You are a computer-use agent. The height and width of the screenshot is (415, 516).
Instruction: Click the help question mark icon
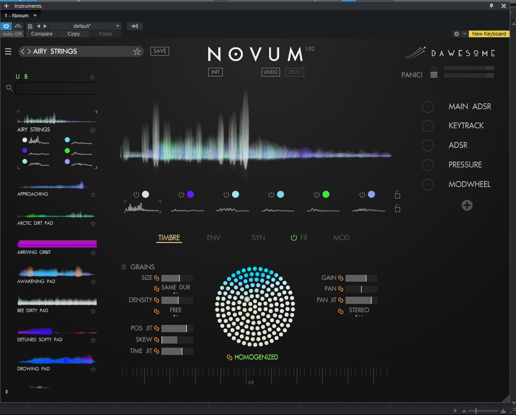6,392
